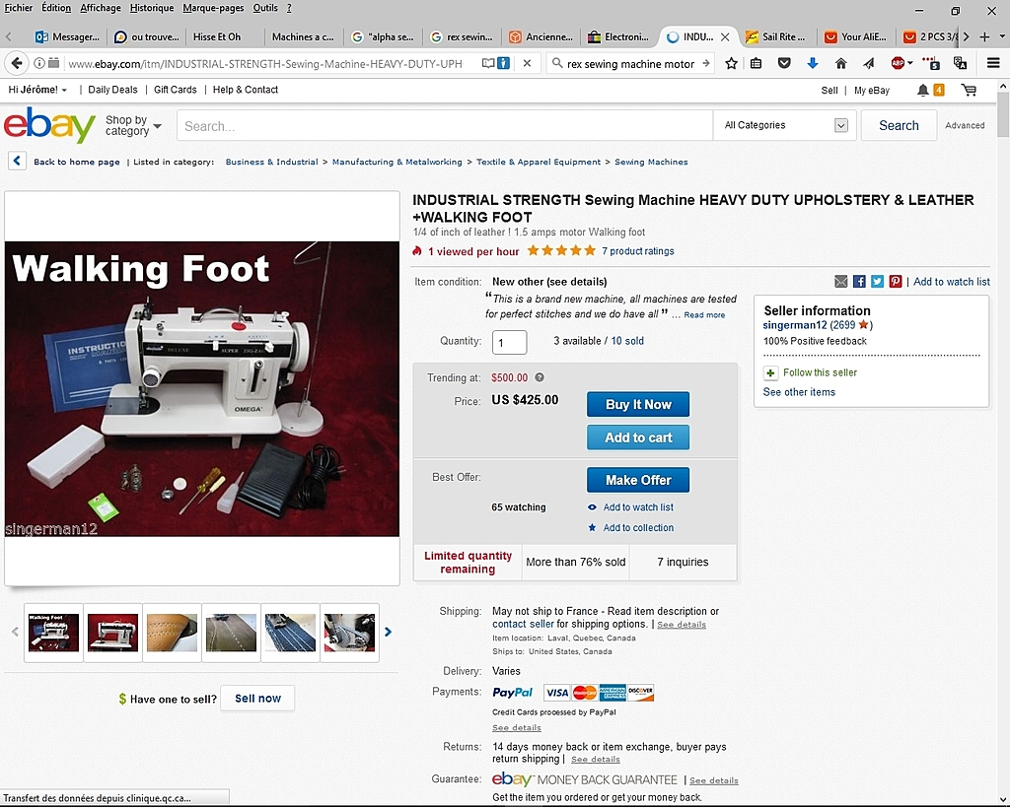This screenshot has width=1010, height=807.
Task: Open eBay notifications bell icon
Action: click(x=922, y=90)
